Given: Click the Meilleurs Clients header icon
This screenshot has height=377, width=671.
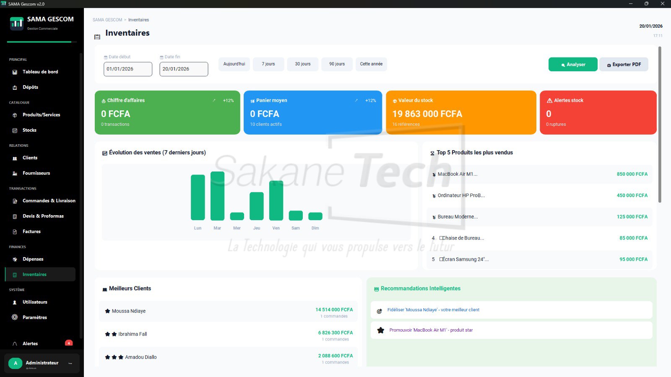Looking at the screenshot, I should [105, 289].
